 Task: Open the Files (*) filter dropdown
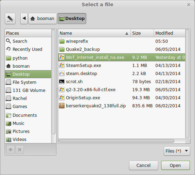tap(177, 151)
